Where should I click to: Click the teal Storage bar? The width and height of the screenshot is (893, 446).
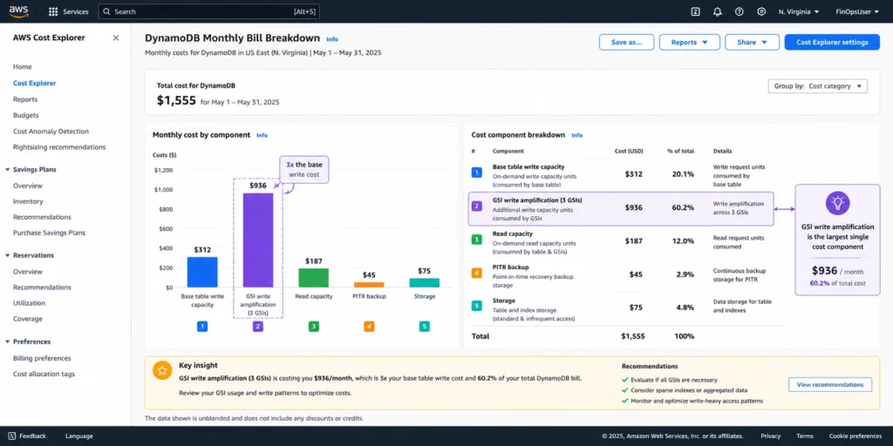coord(425,283)
